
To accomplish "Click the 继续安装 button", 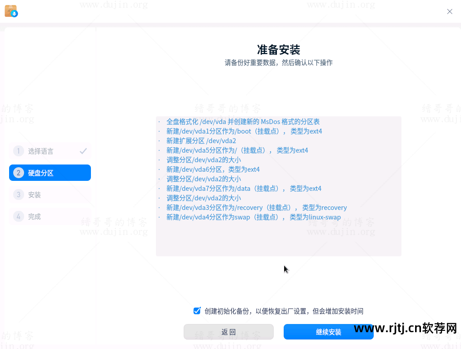I will point(328,332).
